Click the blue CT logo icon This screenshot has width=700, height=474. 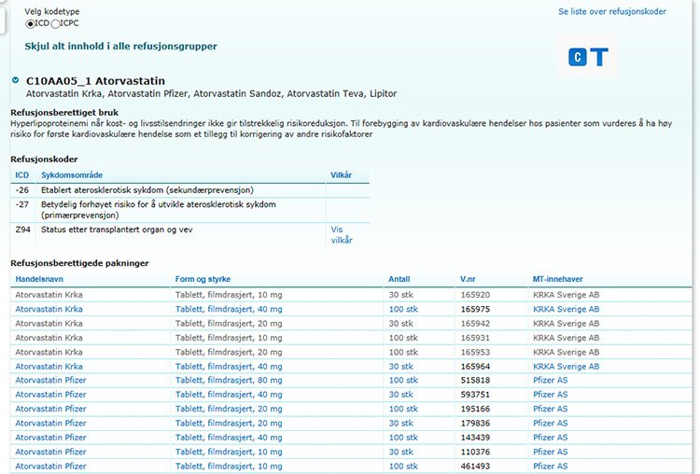(x=588, y=58)
